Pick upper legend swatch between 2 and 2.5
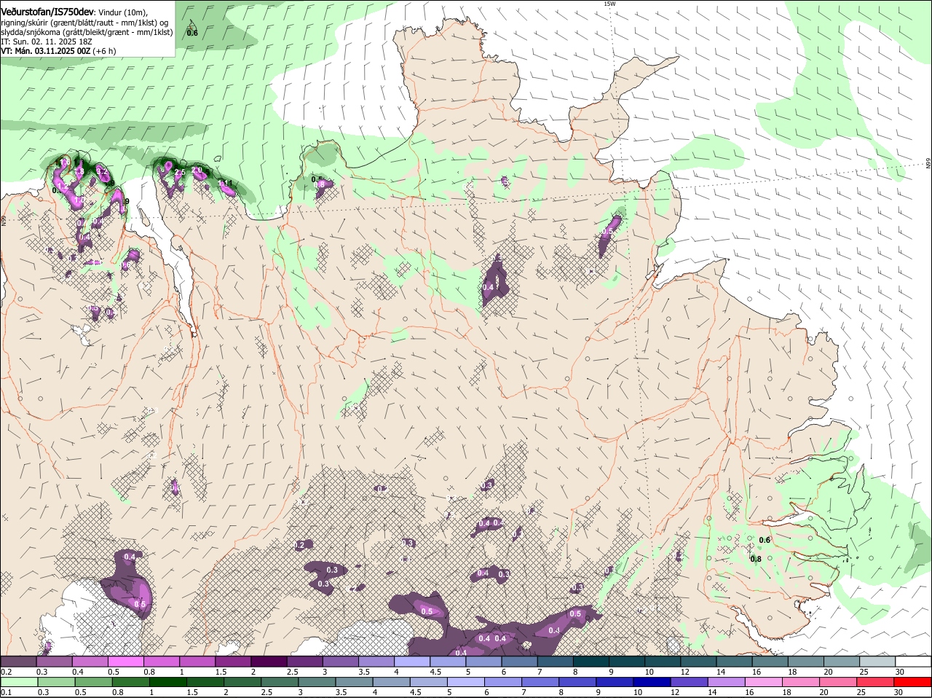This screenshot has height=698, width=932. [x=269, y=661]
